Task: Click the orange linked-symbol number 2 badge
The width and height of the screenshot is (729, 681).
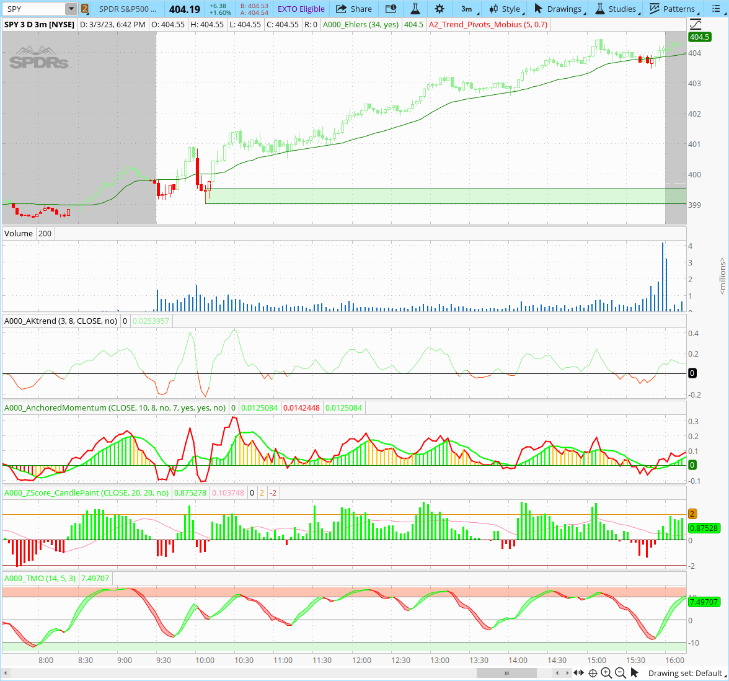Action: pos(84,9)
